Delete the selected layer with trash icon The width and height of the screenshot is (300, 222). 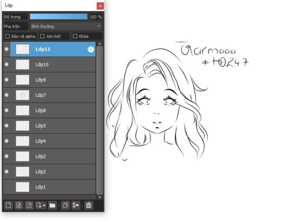(x=88, y=205)
